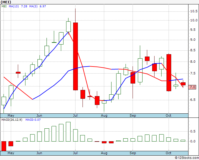The height and width of the screenshot is (160, 199).
Task: Click the MACD:0.07 value readout
Action: tap(33, 120)
